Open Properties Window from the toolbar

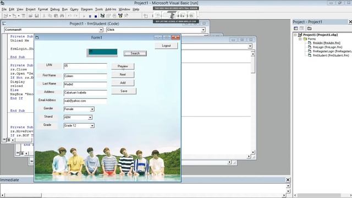click(108, 16)
